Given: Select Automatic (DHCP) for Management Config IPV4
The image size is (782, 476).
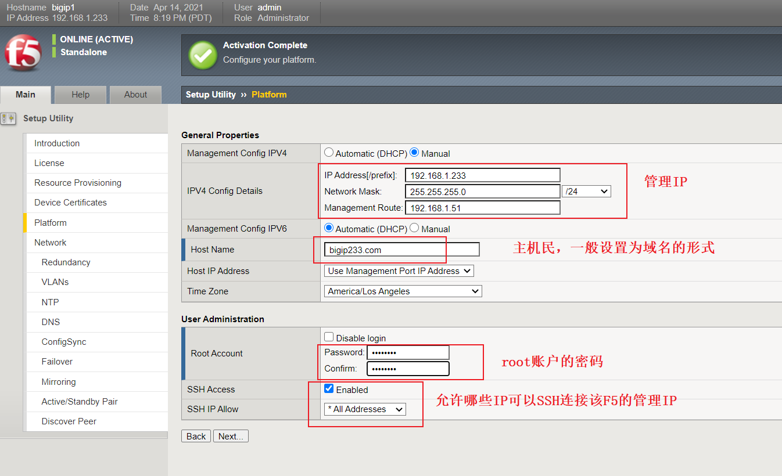Looking at the screenshot, I should point(329,153).
